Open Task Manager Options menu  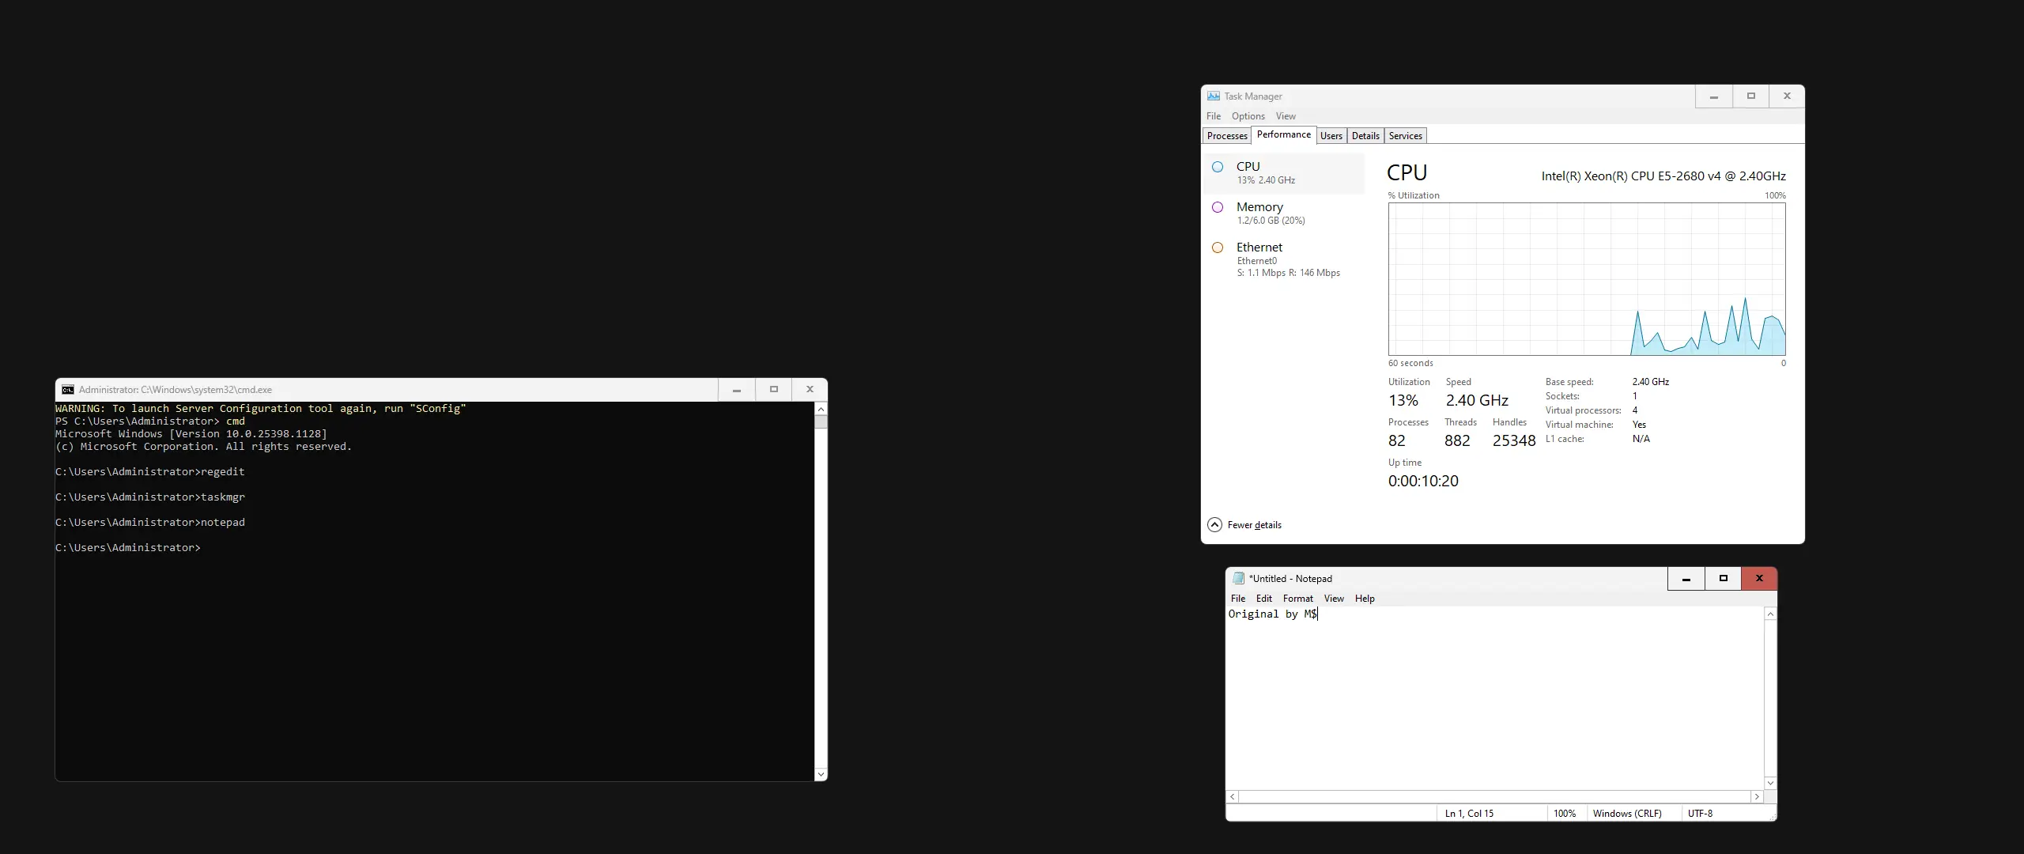(x=1248, y=116)
